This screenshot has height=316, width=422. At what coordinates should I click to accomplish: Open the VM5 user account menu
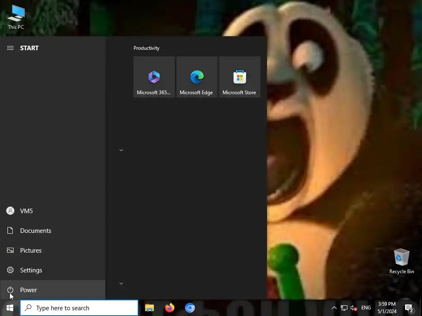point(52,211)
